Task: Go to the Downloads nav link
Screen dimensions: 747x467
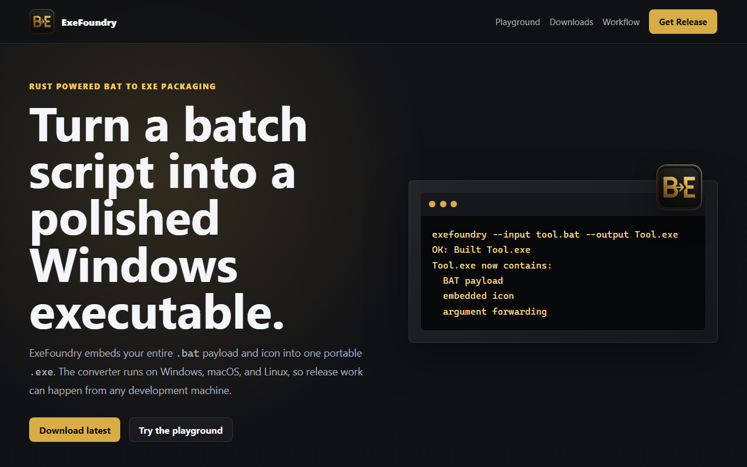Action: [571, 22]
